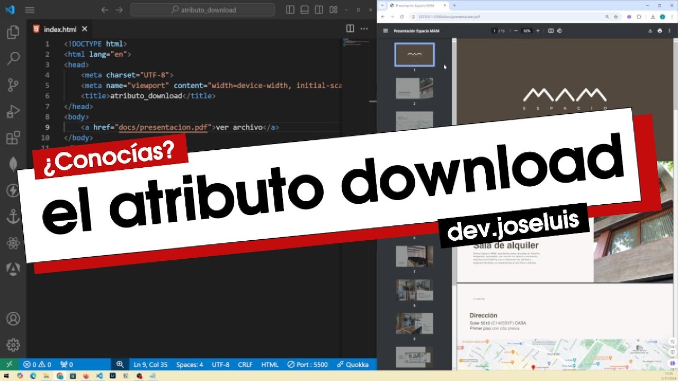Click the Windows Start button
Image resolution: width=678 pixels, height=381 pixels.
coord(6,376)
